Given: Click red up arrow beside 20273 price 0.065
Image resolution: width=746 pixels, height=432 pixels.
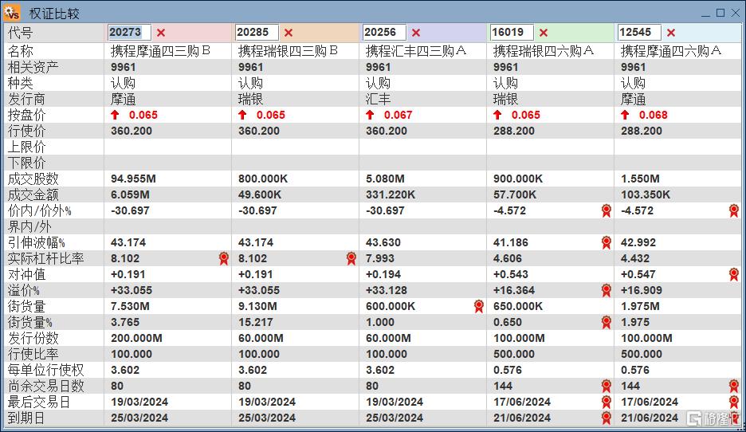Looking at the screenshot, I should 115,115.
